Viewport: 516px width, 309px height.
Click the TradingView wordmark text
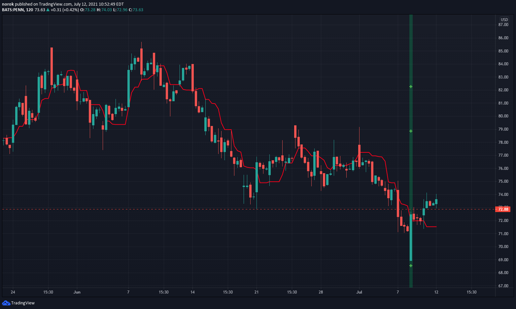(23, 303)
